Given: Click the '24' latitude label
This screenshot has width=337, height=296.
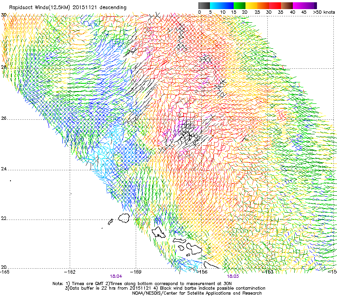Looking at the screenshot, I should (4, 169).
